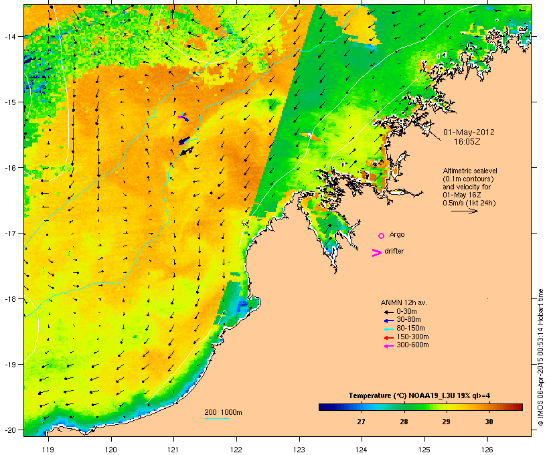Click the blue 30-80m arrow in legend
This screenshot has width=549, height=455.
(x=388, y=321)
